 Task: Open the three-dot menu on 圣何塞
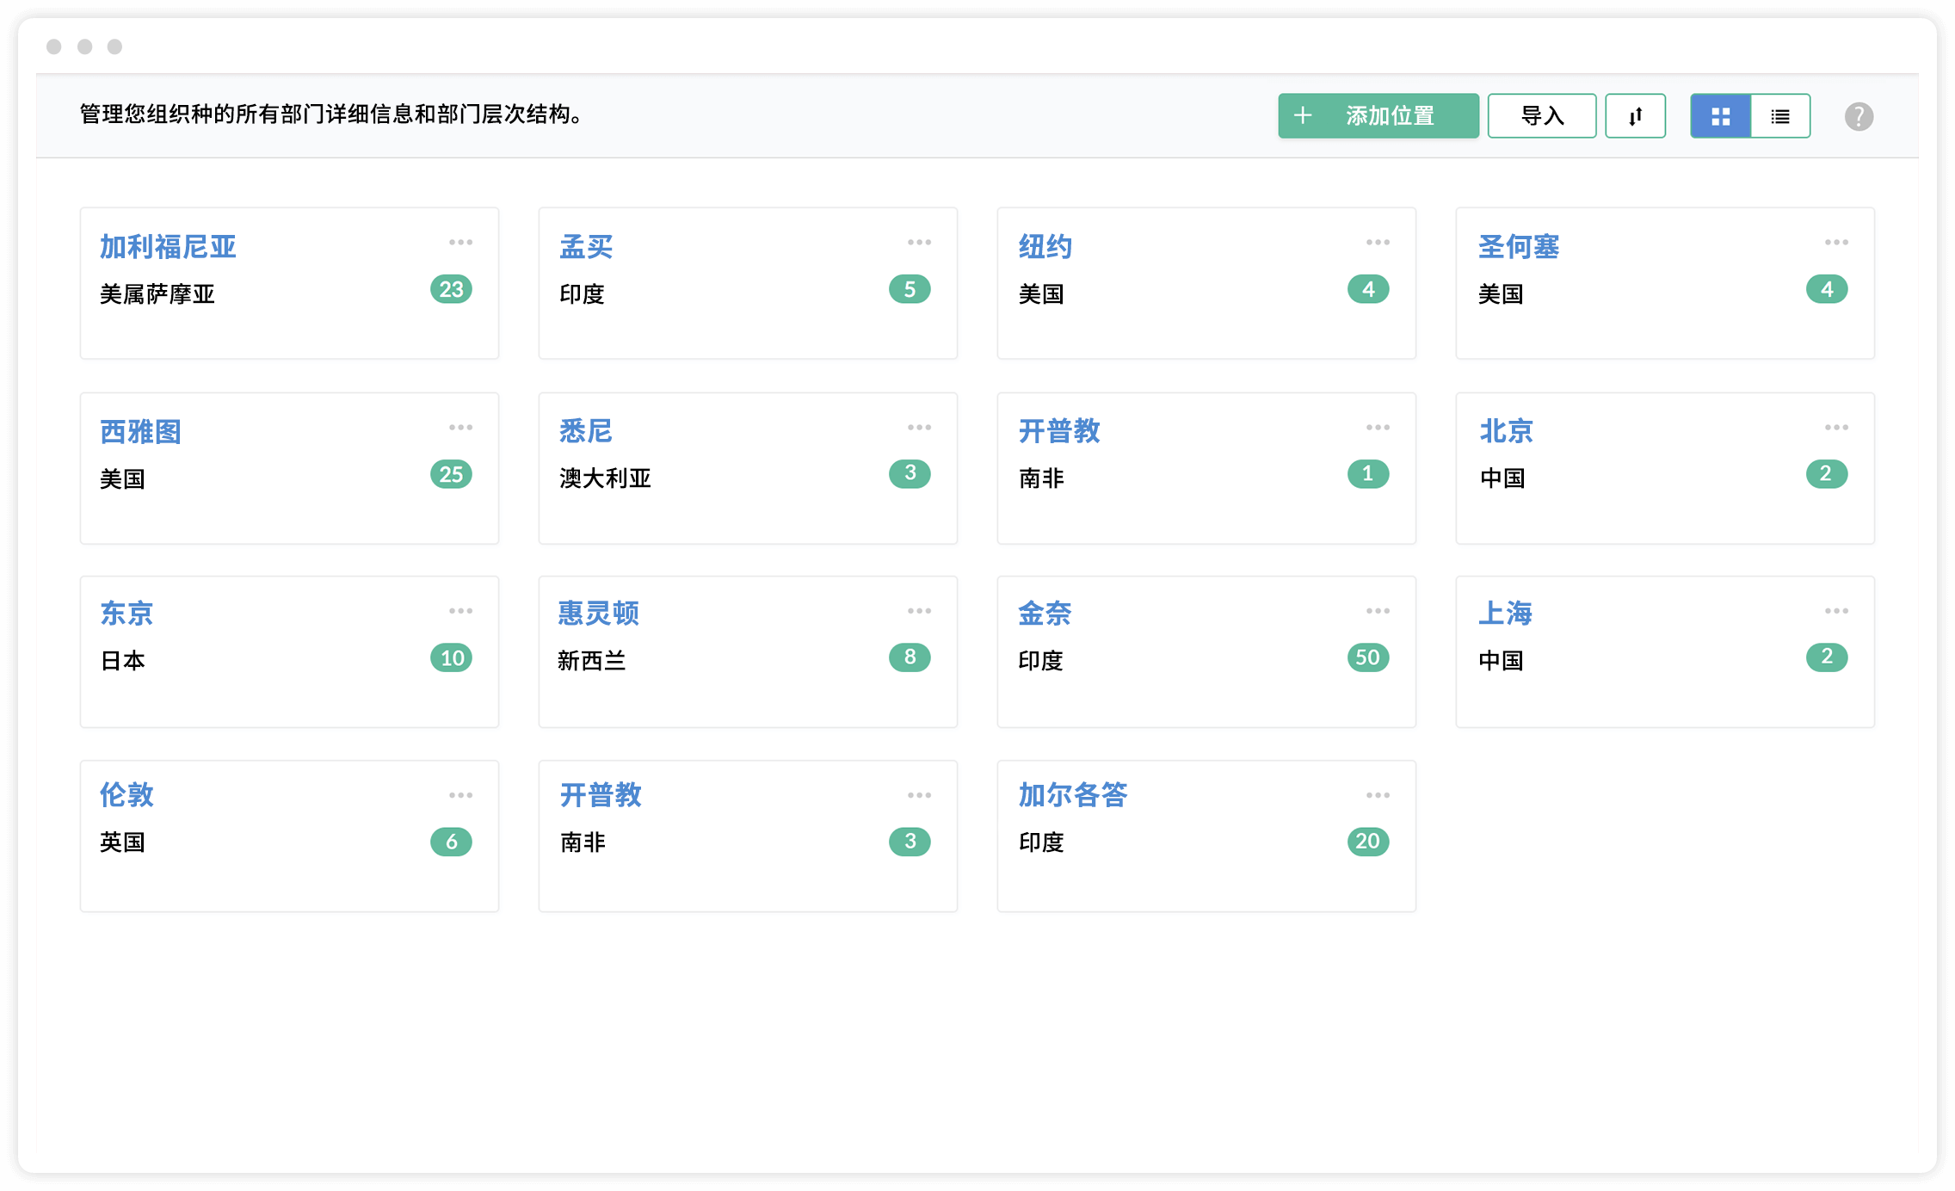[x=1836, y=243]
